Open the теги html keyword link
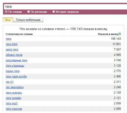 coord(12,44)
